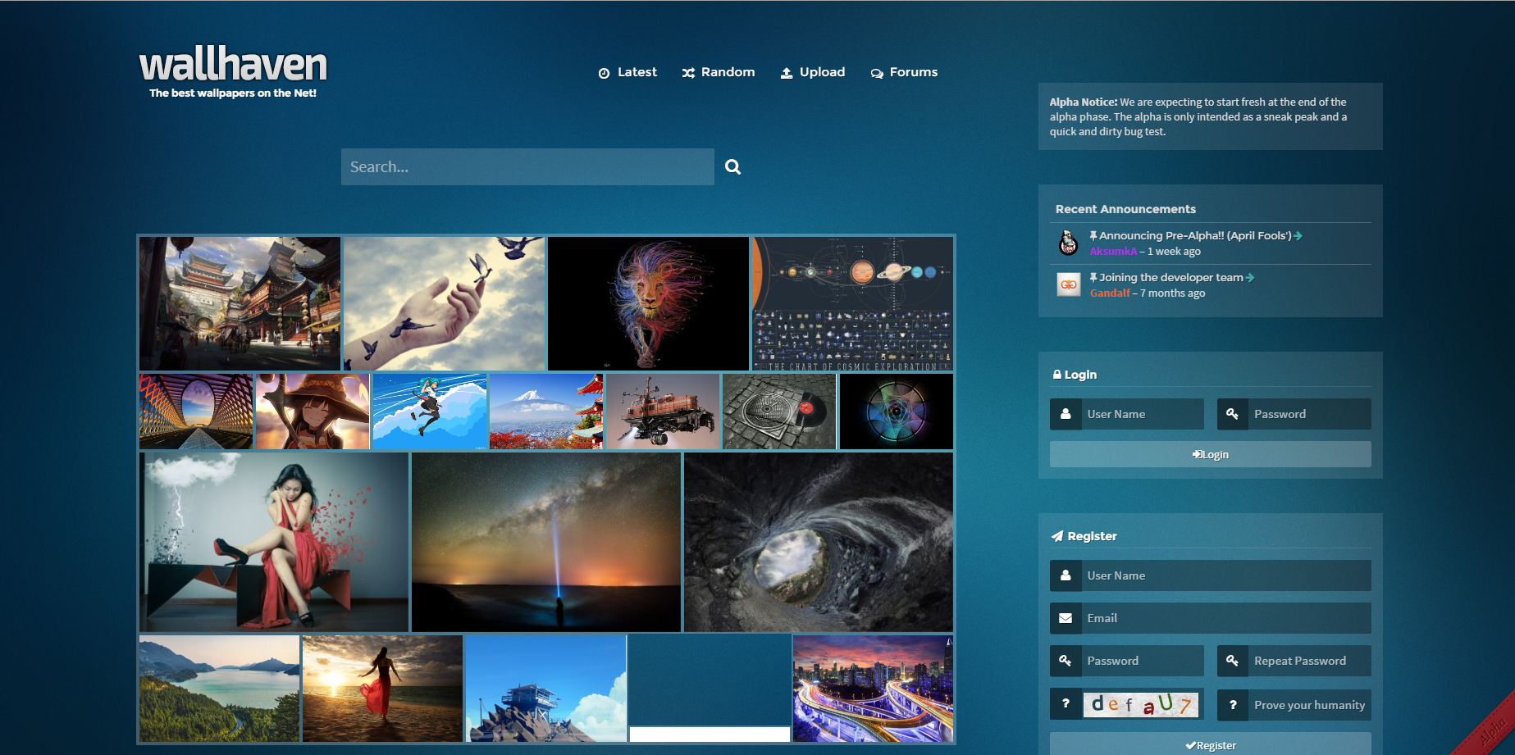The width and height of the screenshot is (1515, 755).
Task: Click the magnifier search icon
Action: click(x=733, y=167)
